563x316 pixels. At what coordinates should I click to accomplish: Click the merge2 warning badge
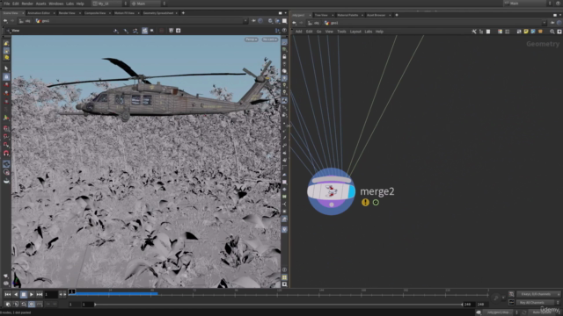click(365, 203)
